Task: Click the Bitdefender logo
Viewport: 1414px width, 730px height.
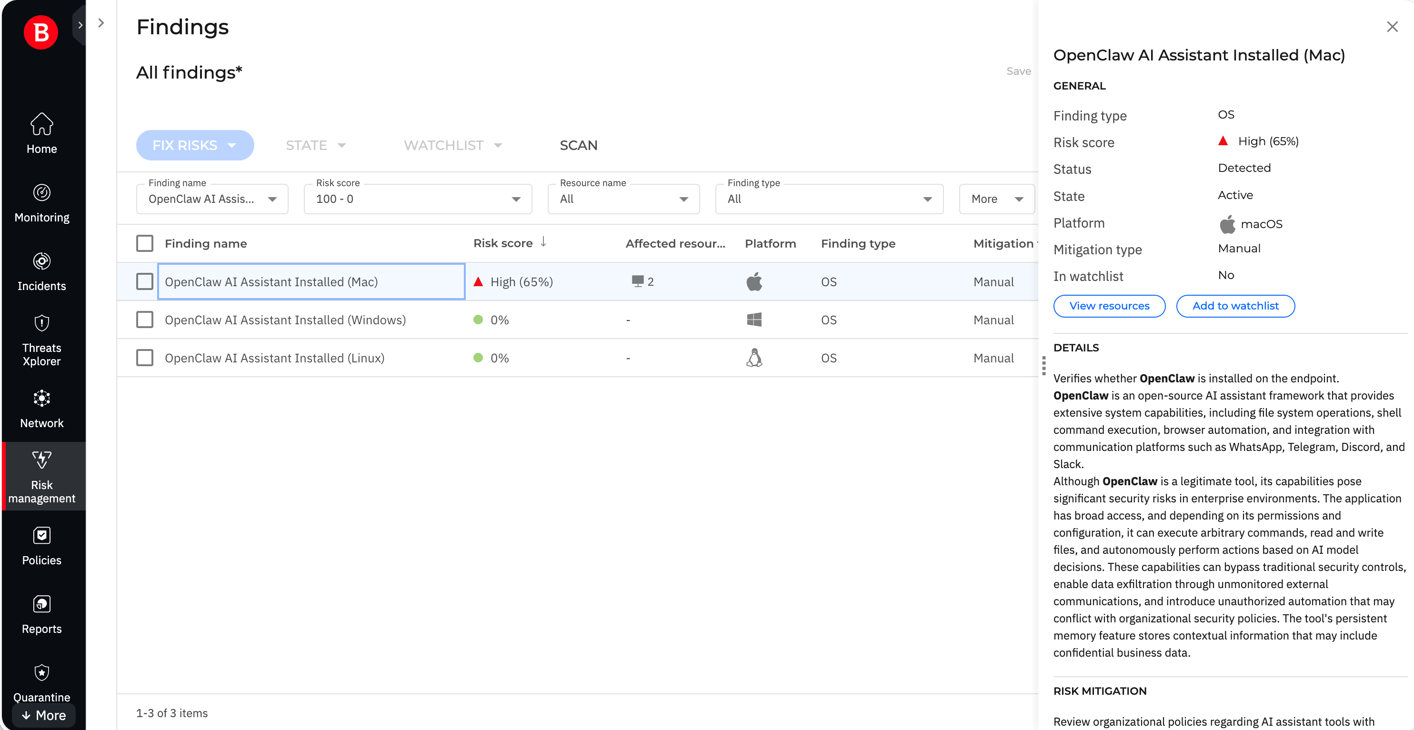Action: click(40, 32)
